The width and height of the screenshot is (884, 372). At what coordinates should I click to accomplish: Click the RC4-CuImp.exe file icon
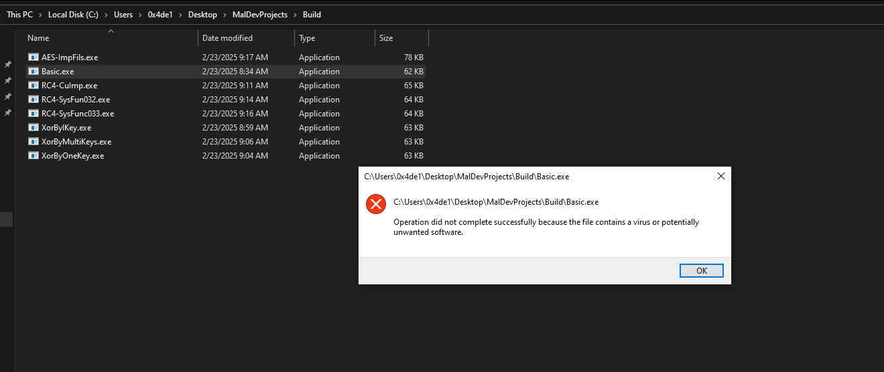click(x=34, y=86)
